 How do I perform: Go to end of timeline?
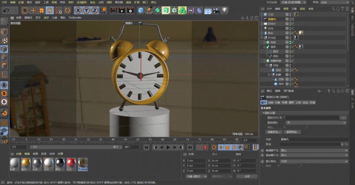[190, 147]
